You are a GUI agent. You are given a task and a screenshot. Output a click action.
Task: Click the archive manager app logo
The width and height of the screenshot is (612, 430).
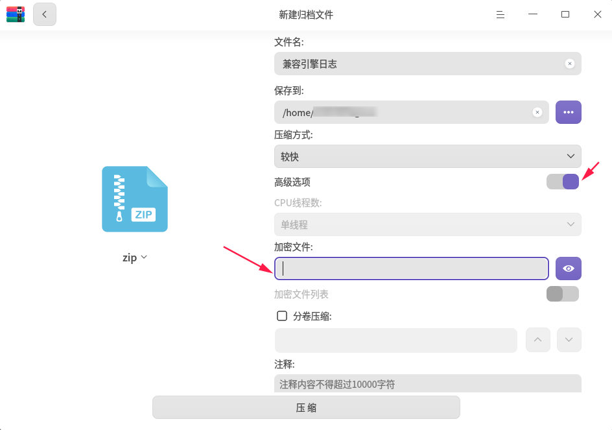(x=16, y=14)
